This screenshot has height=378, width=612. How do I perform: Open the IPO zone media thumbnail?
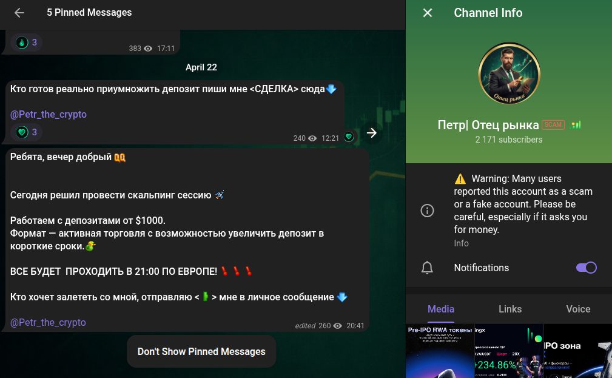point(577,351)
